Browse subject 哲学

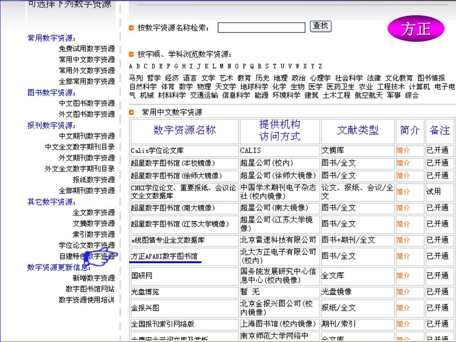pyautogui.click(x=154, y=78)
